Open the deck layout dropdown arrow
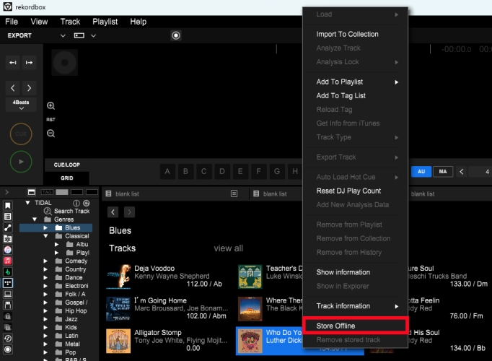This screenshot has height=361, width=492. (93, 35)
